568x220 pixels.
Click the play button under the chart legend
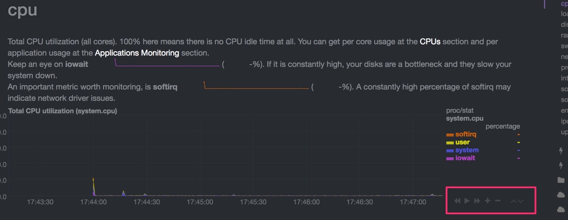click(x=467, y=201)
